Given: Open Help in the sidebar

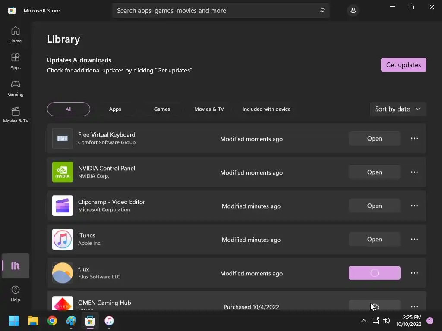Looking at the screenshot, I should pyautogui.click(x=16, y=294).
